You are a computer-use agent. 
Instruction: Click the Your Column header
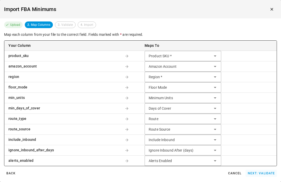[x=19, y=45]
